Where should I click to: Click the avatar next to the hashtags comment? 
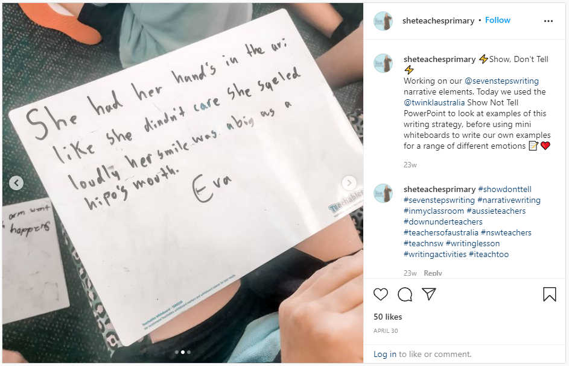383,193
